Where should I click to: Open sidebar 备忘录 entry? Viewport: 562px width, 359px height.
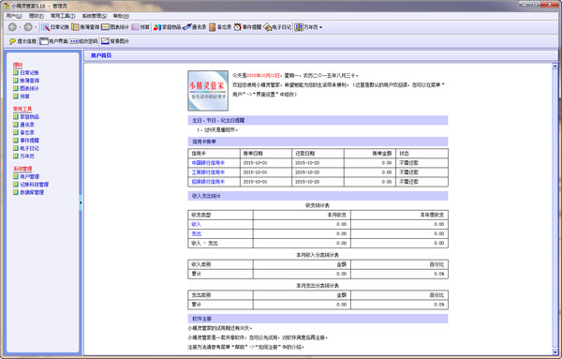[23, 133]
